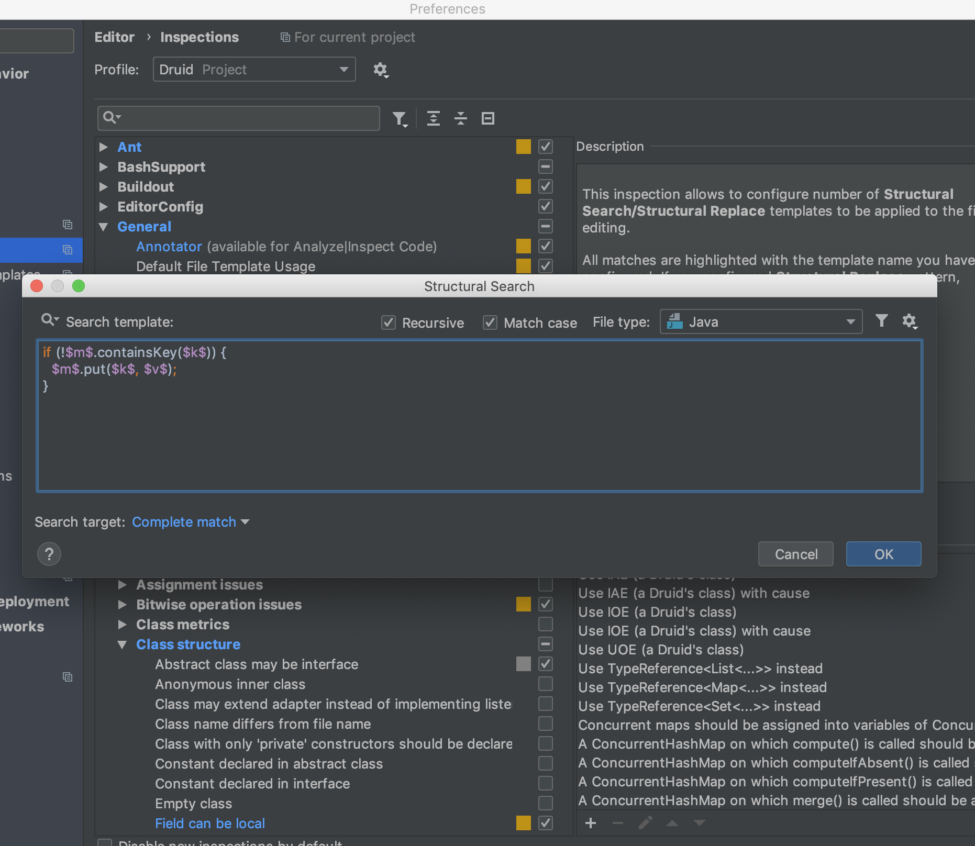This screenshot has width=975, height=846.
Task: Uncheck Field can be local checkbox
Action: pos(546,823)
